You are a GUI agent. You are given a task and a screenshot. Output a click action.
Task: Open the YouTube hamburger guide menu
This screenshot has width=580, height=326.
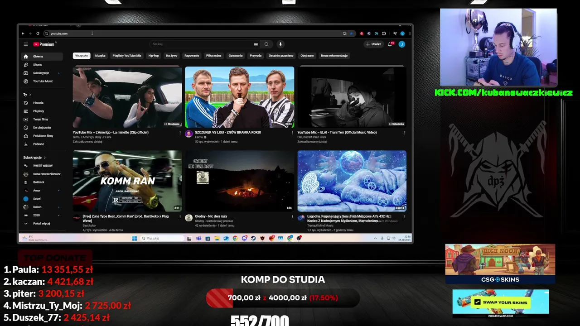click(x=26, y=44)
